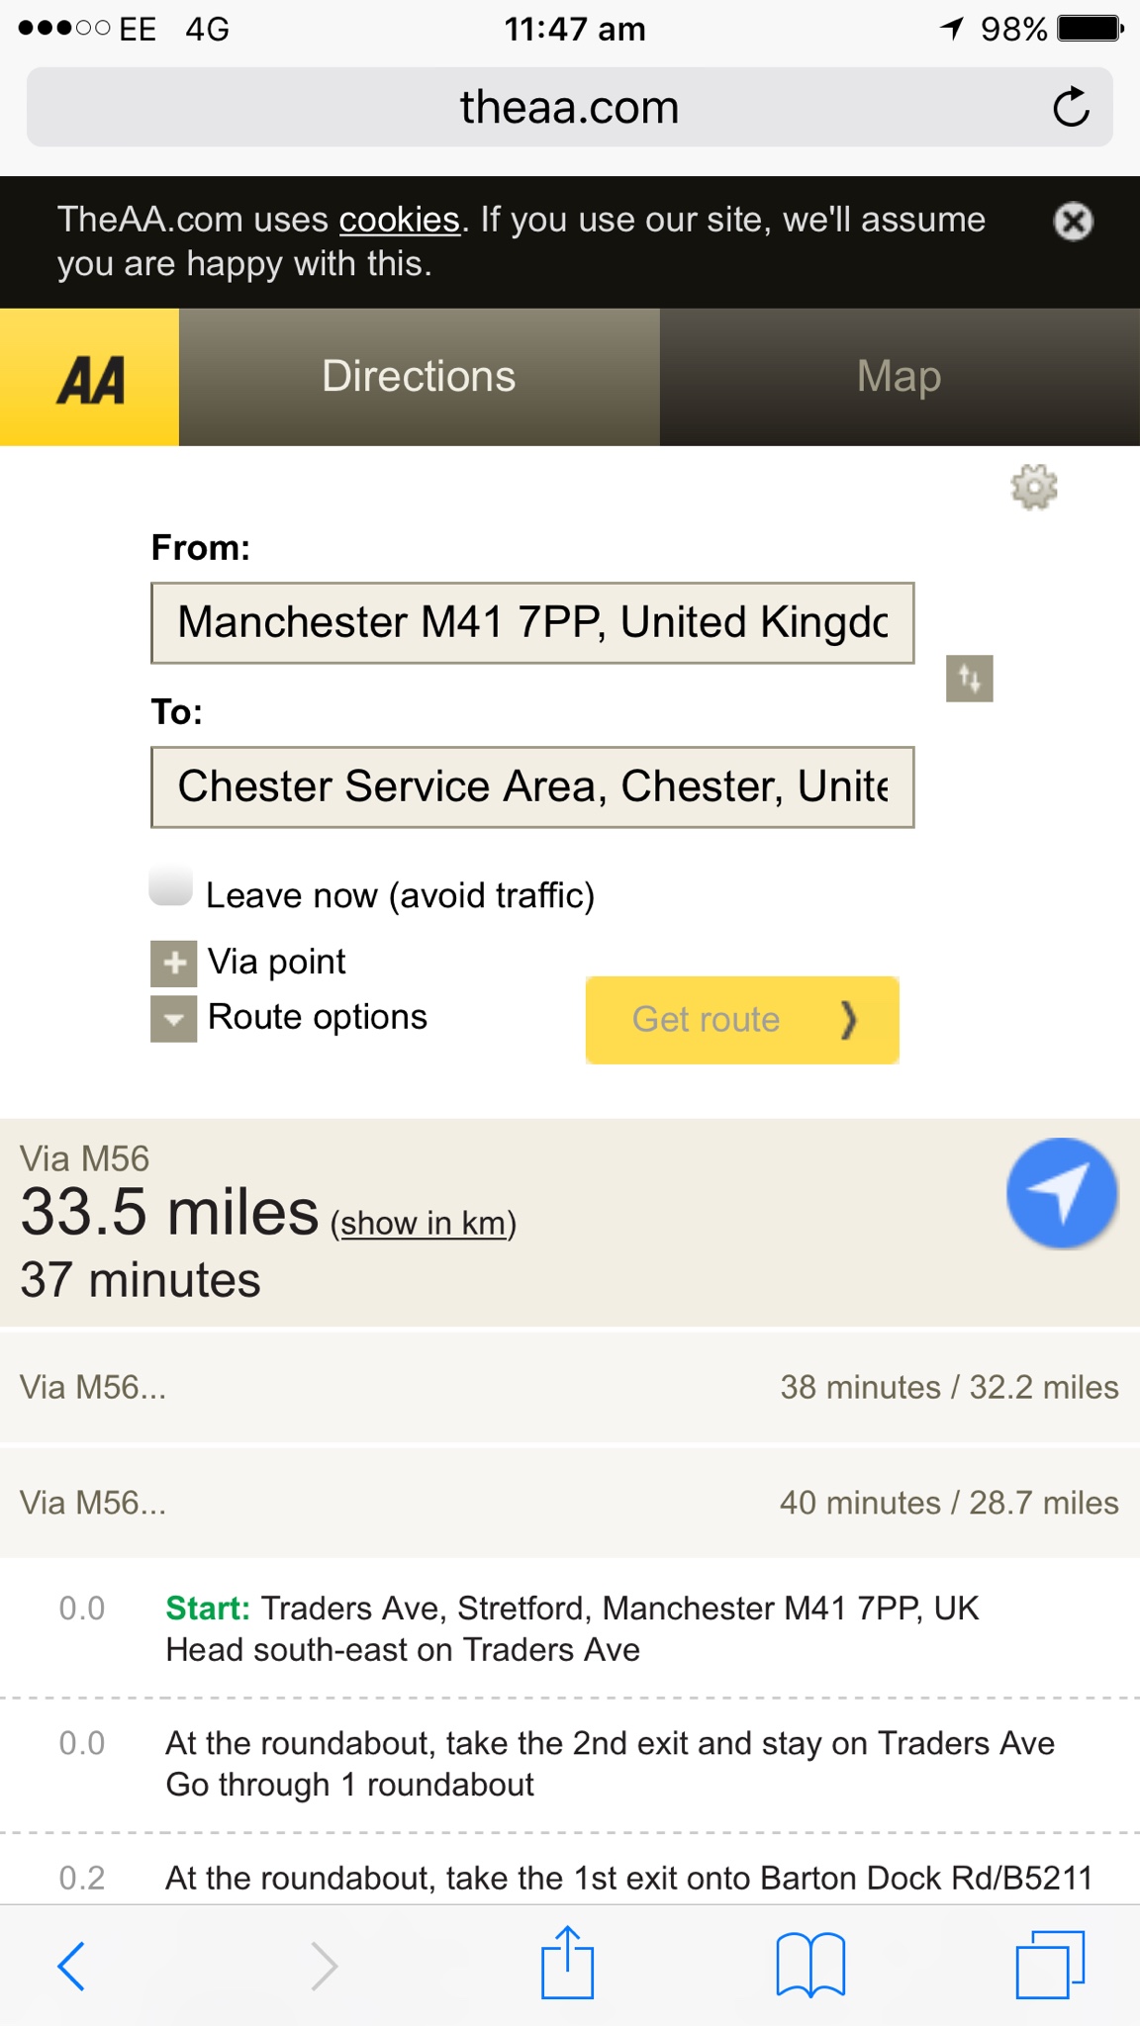
Task: Open route settings gear icon
Action: coord(1034,487)
